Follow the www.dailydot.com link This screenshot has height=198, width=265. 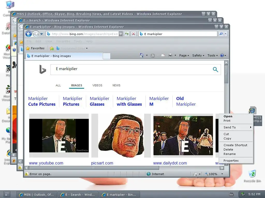pos(170,163)
